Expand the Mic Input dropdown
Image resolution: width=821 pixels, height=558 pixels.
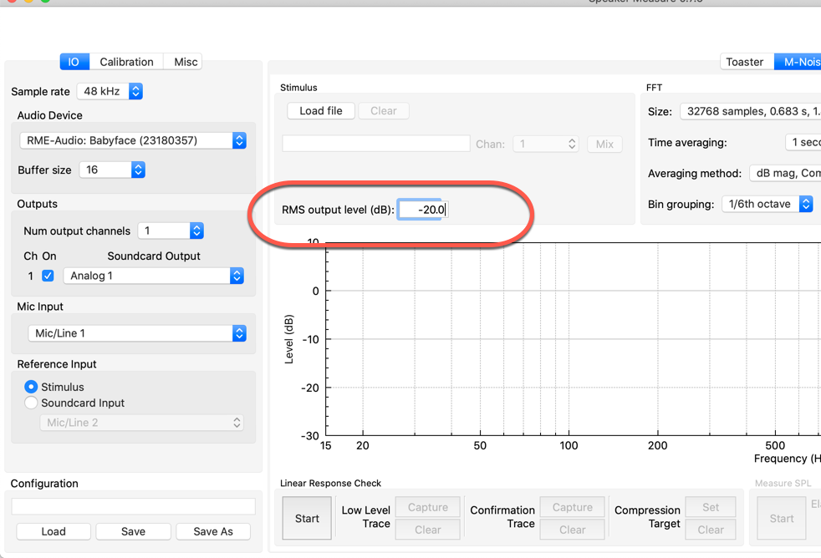pyautogui.click(x=137, y=333)
